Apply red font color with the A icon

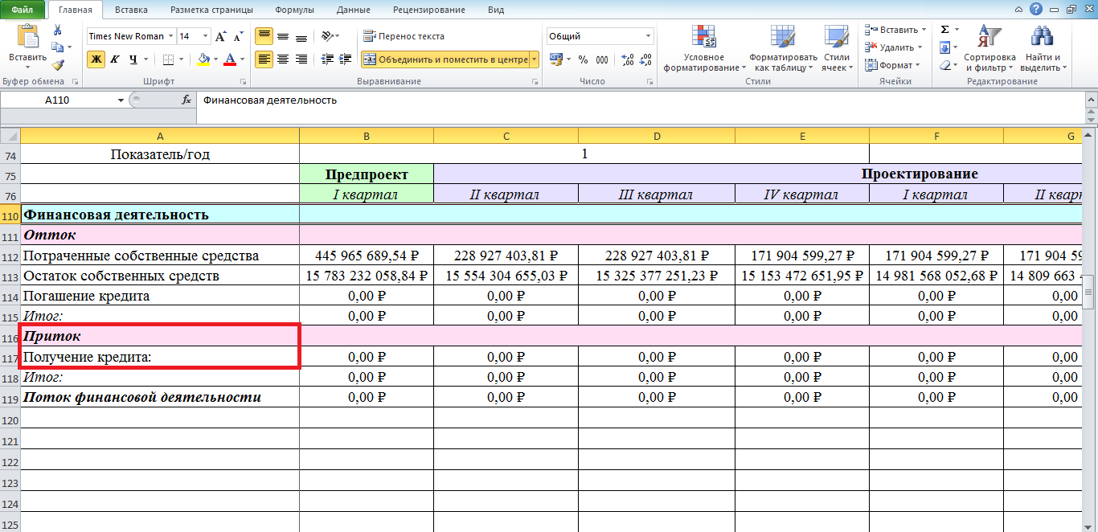231,59
